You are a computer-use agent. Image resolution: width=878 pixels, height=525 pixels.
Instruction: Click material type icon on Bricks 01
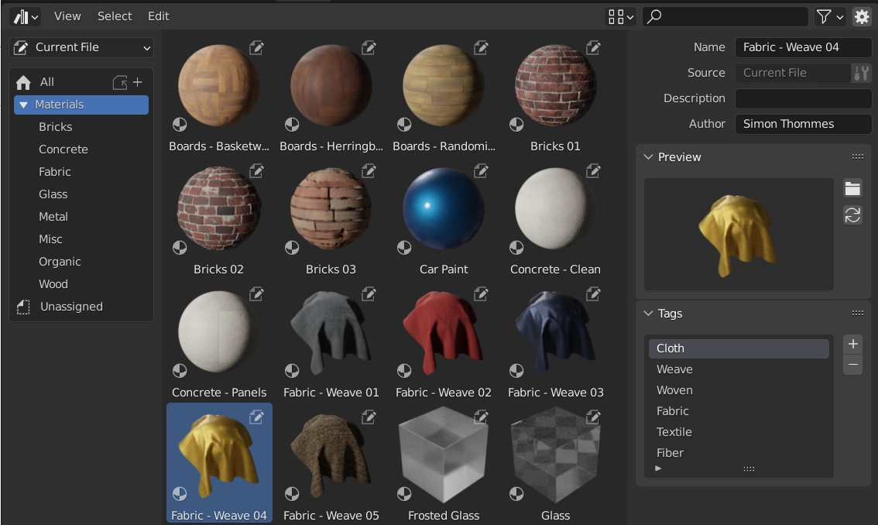click(516, 125)
